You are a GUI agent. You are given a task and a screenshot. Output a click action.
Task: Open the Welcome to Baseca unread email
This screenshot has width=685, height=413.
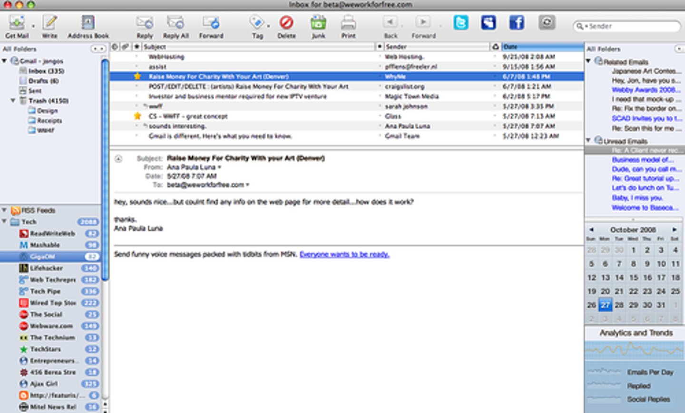pos(645,208)
